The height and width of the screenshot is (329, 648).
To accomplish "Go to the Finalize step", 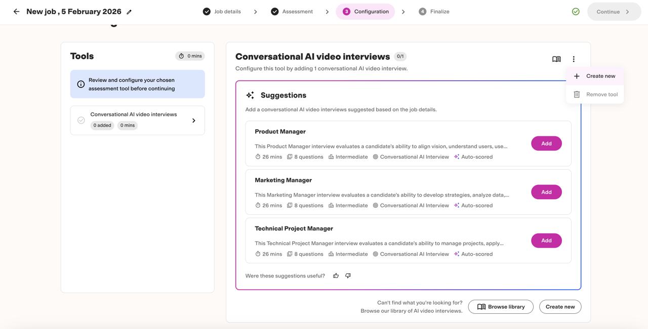I will tap(434, 12).
